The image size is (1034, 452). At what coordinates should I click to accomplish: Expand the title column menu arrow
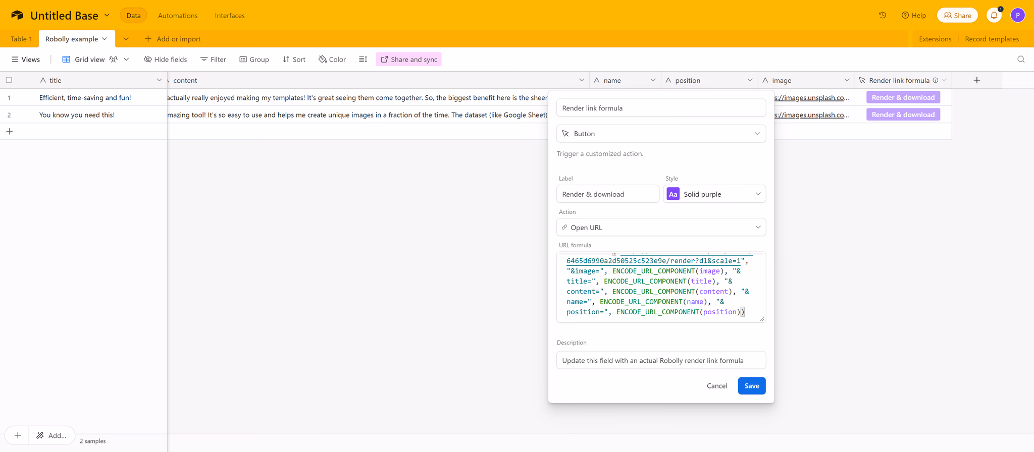[159, 80]
